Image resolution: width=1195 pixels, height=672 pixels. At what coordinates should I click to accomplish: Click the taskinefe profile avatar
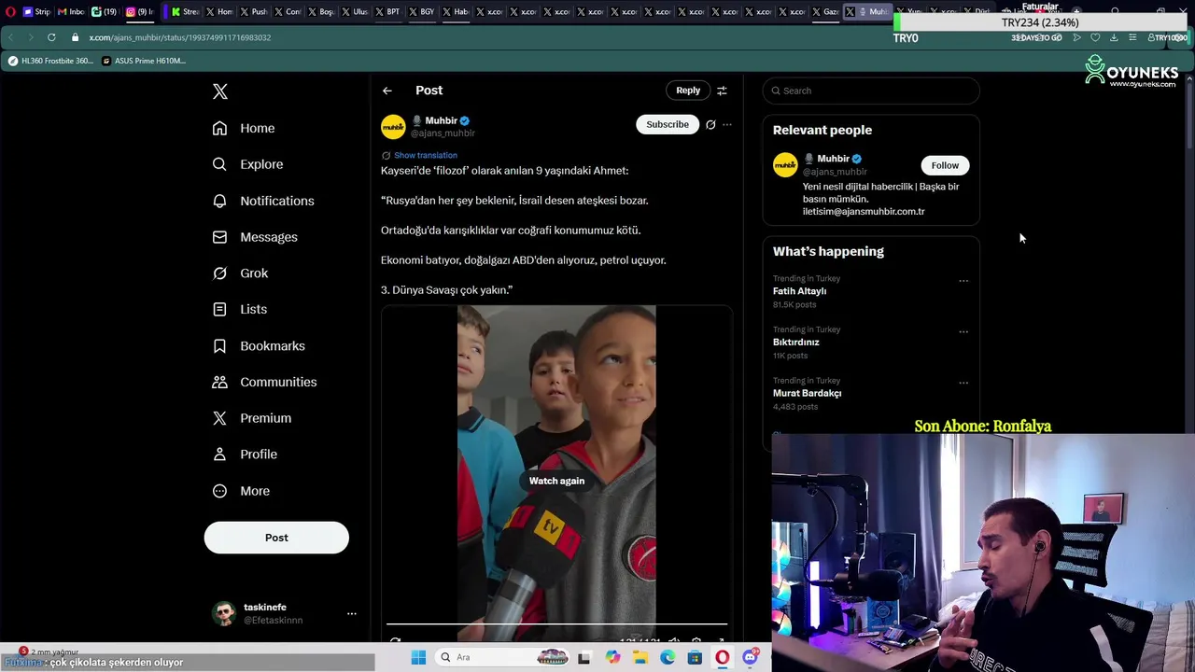pyautogui.click(x=224, y=613)
